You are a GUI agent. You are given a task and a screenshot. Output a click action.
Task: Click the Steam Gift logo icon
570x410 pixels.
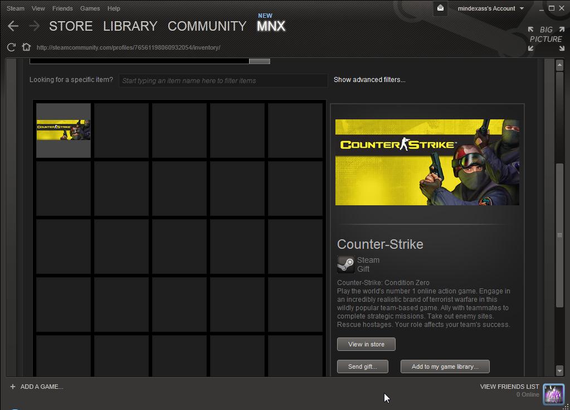coord(345,264)
